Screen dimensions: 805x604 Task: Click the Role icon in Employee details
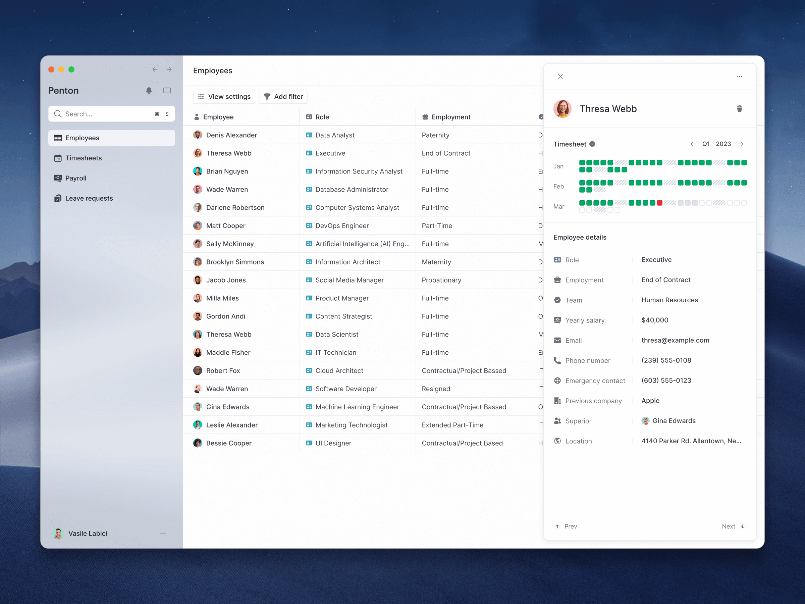click(557, 260)
